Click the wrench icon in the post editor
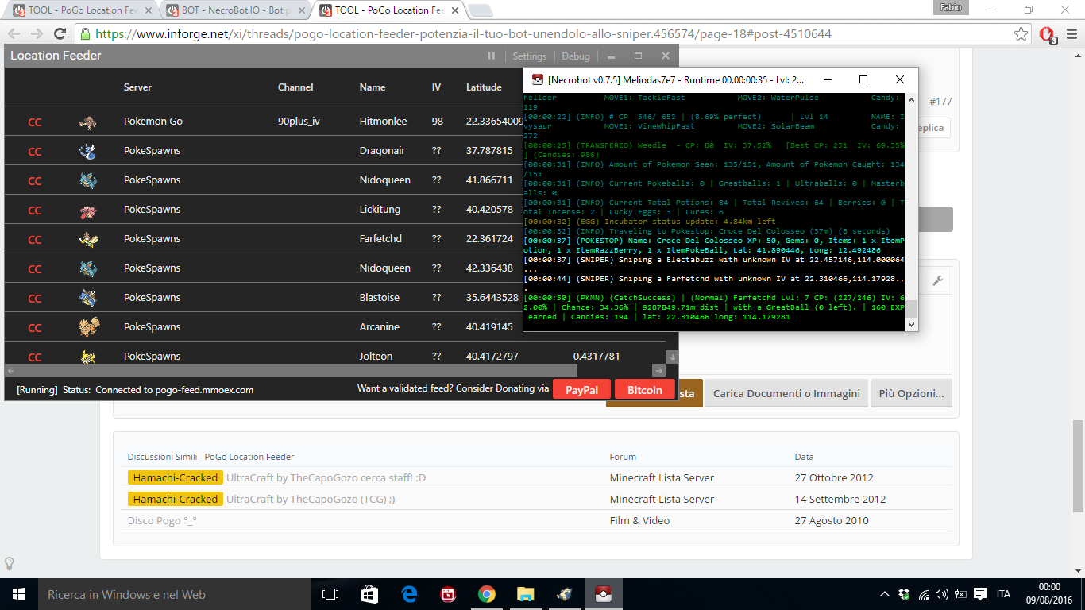This screenshot has height=610, width=1085. [x=937, y=280]
